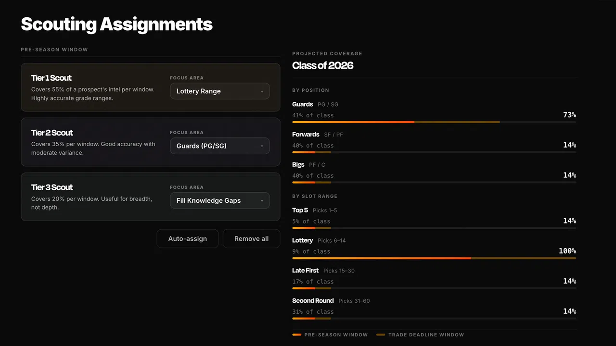Image resolution: width=616 pixels, height=346 pixels.
Task: Click the Class of 2026 heading
Action: coord(323,66)
